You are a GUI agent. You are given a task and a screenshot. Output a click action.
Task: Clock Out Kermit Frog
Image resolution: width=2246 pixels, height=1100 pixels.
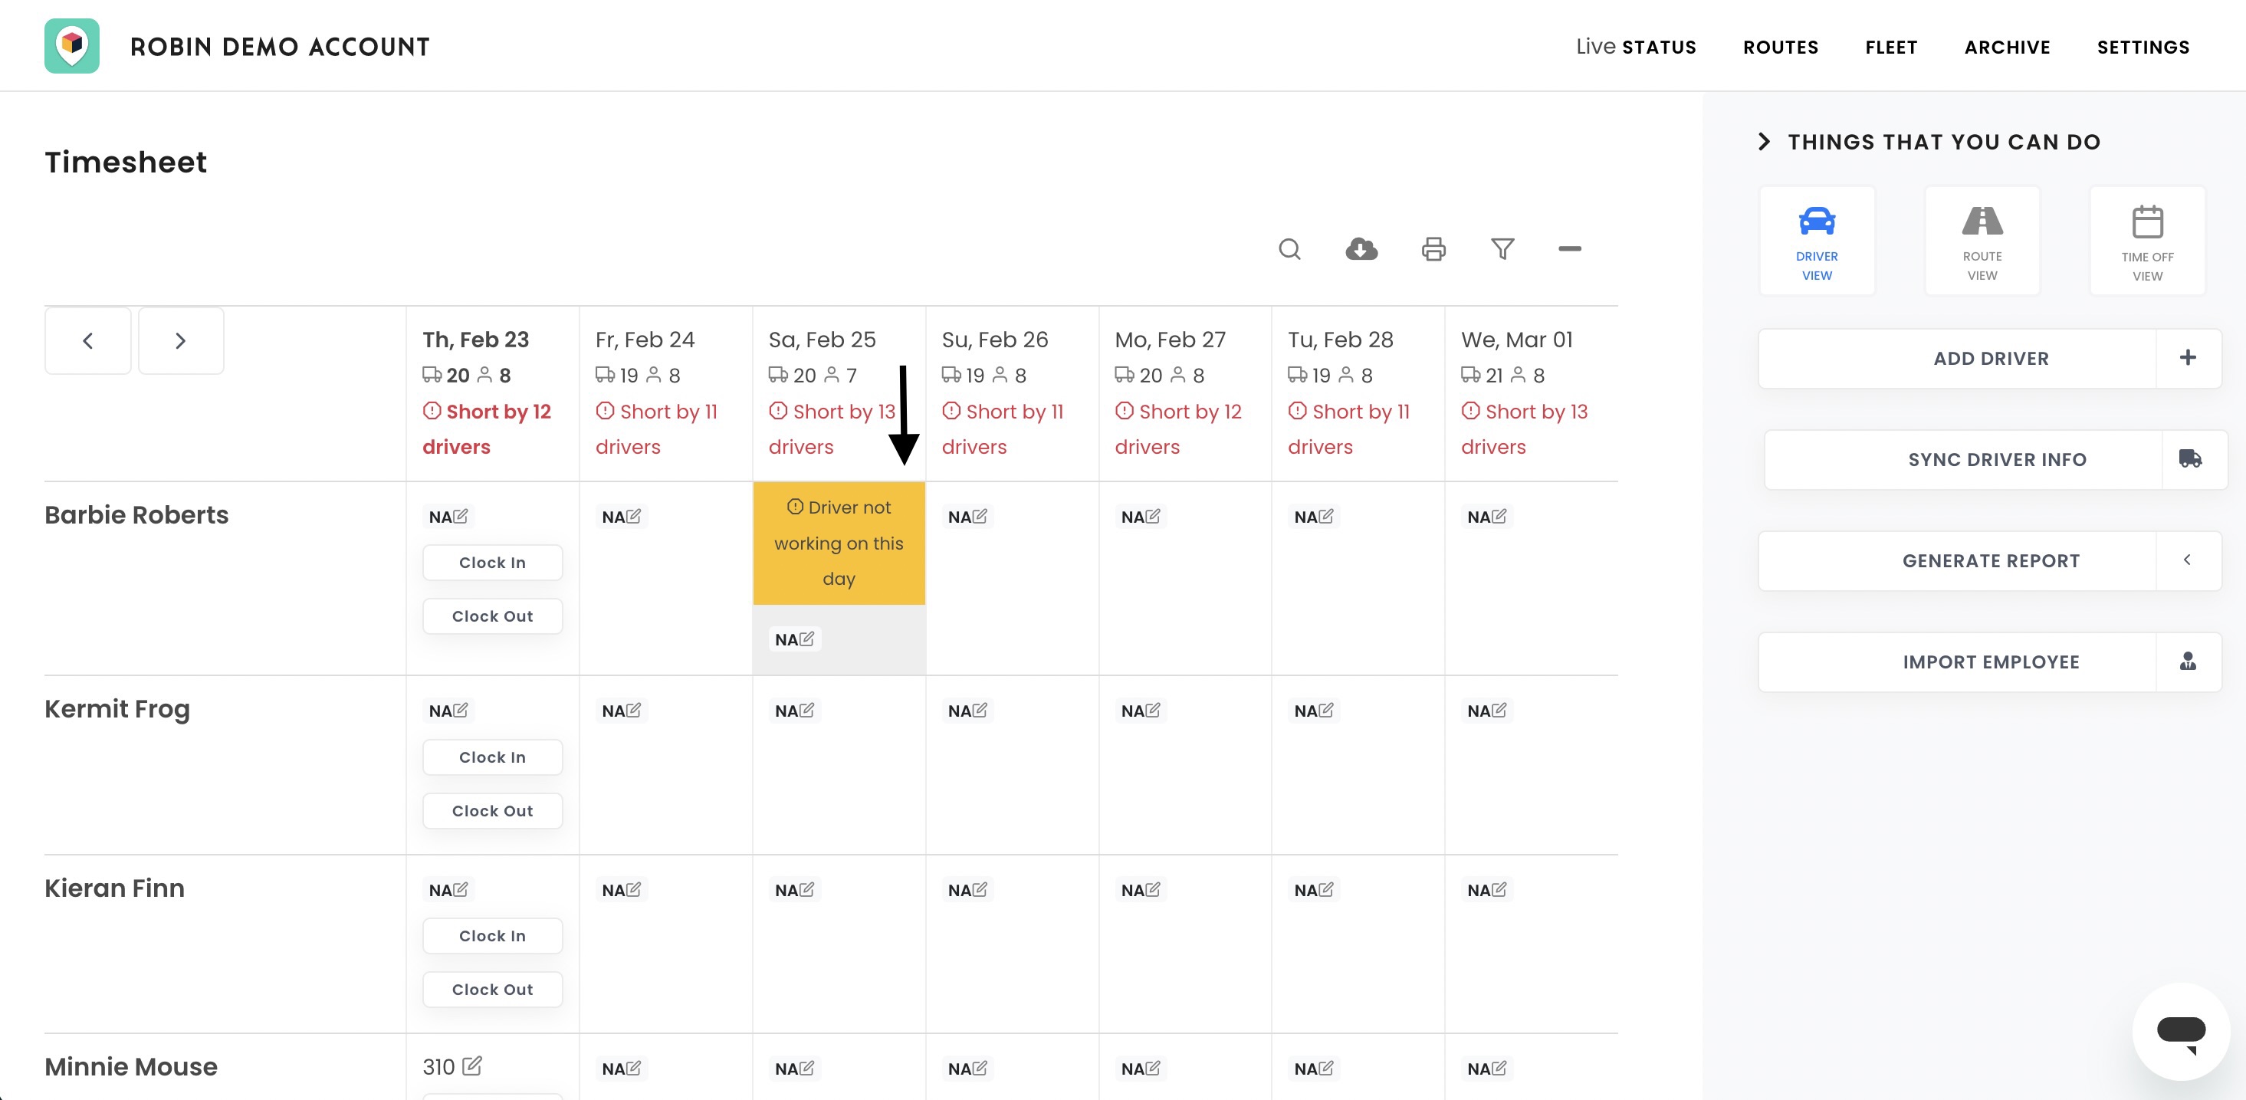pyautogui.click(x=493, y=810)
